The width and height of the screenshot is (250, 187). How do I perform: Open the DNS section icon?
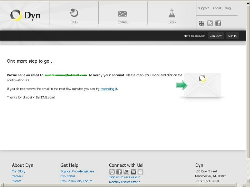[x=74, y=13]
